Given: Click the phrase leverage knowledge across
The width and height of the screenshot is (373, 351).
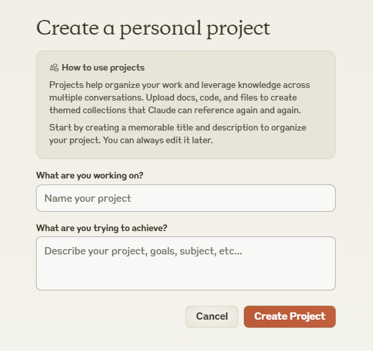Looking at the screenshot, I should tap(256, 85).
